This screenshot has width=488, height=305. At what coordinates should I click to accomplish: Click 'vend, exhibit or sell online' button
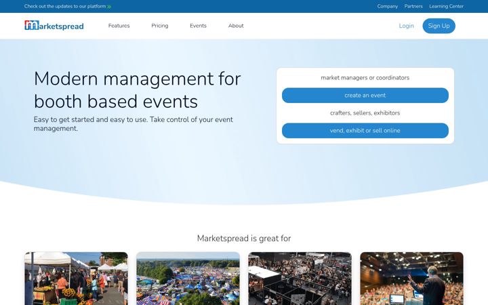(365, 130)
